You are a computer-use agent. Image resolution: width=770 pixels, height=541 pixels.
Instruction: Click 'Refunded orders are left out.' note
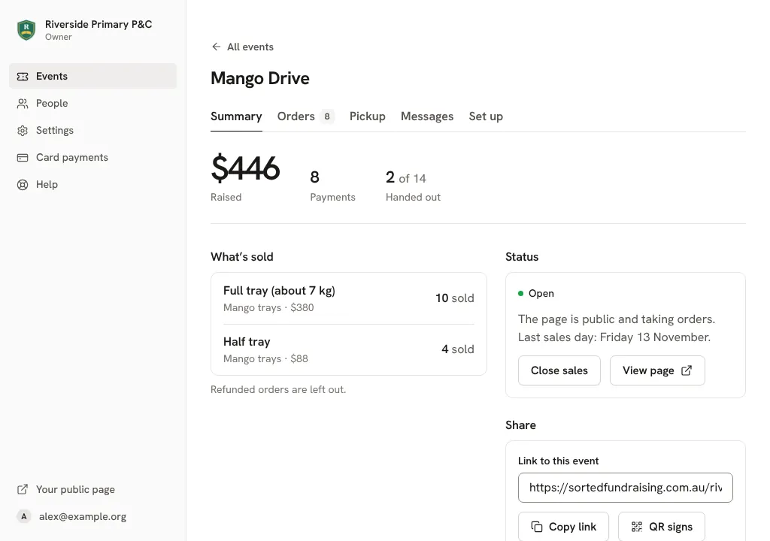coord(278,389)
